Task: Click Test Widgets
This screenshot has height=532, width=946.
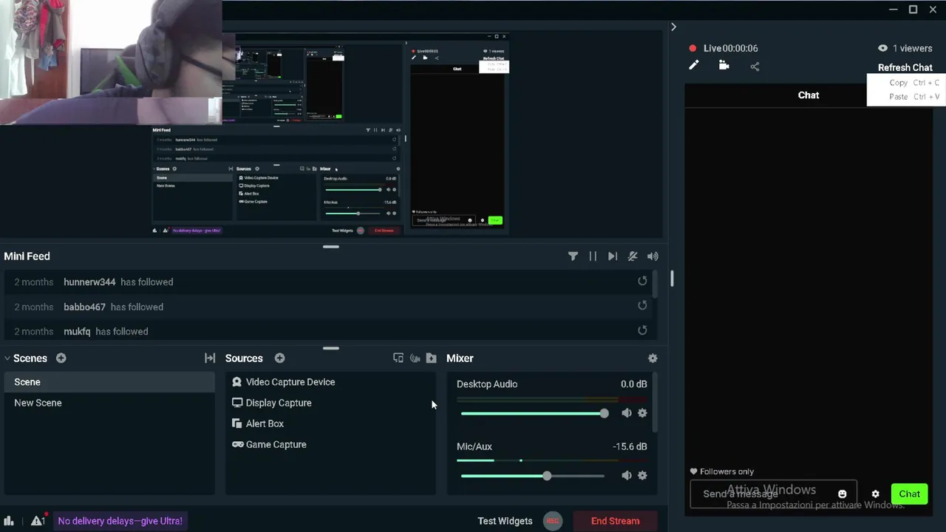Action: point(505,521)
